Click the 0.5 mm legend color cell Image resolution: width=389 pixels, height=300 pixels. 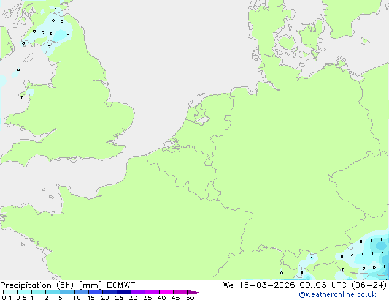tap(25, 292)
